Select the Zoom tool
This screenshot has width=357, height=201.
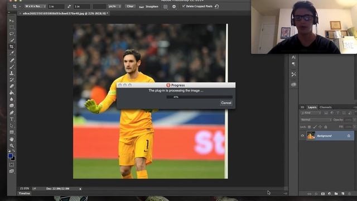(12, 145)
